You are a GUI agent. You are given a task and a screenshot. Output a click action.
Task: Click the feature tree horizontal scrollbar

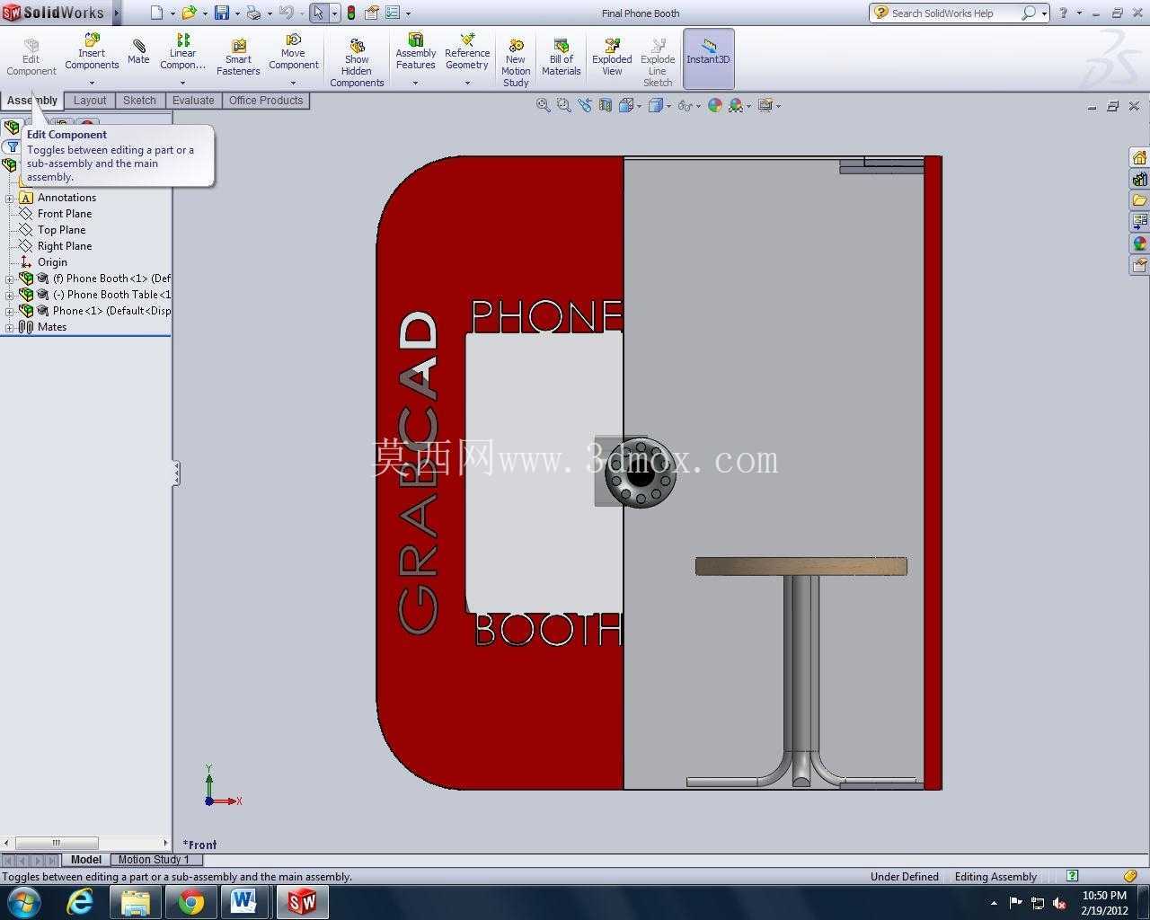[56, 843]
